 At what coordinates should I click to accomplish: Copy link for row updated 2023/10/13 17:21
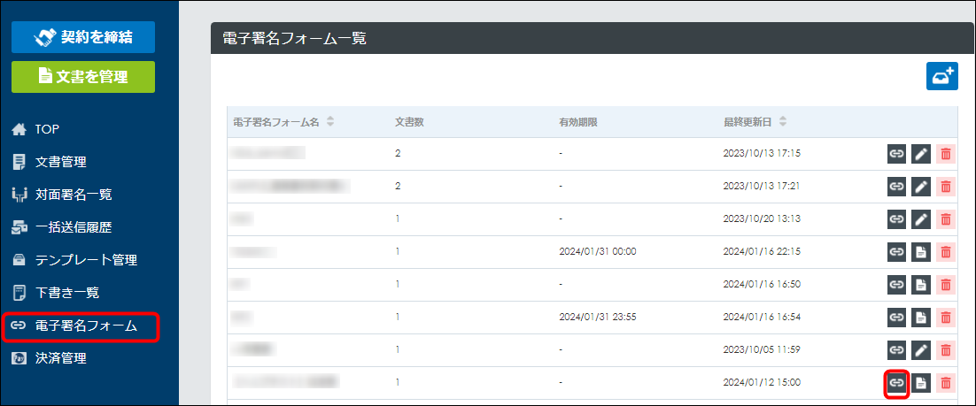[x=896, y=186]
